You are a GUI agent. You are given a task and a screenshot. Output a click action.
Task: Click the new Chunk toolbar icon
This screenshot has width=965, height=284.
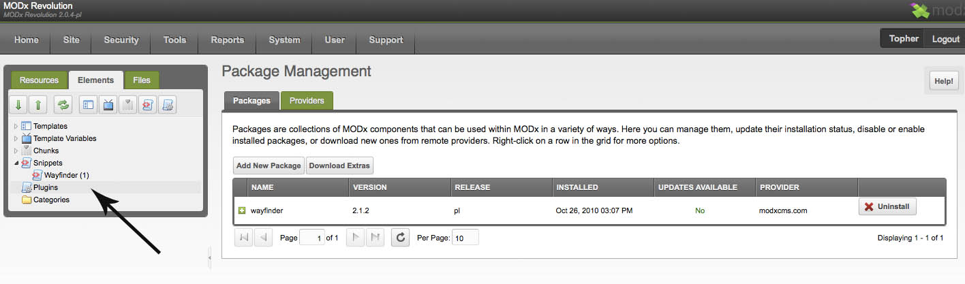(x=128, y=105)
